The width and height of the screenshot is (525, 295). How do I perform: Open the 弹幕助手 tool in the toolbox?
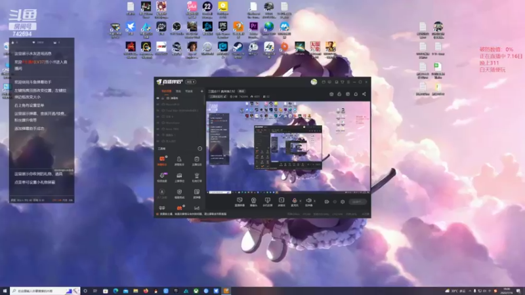pos(161,161)
